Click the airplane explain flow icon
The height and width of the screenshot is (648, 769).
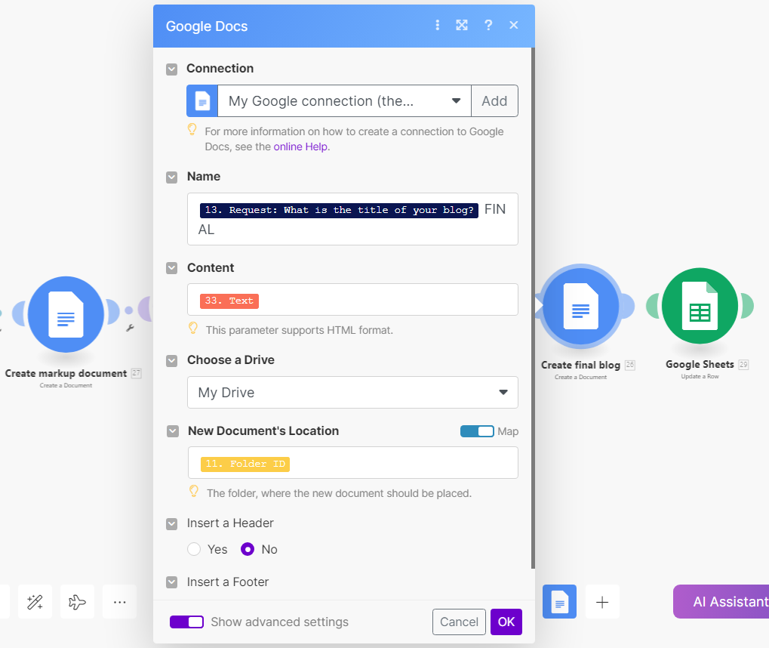tap(77, 602)
